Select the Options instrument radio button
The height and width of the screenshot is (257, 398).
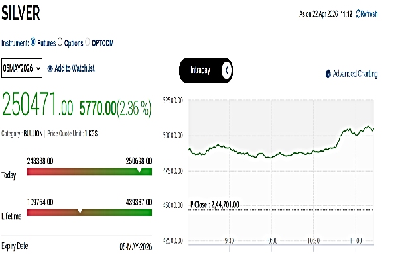click(x=60, y=42)
